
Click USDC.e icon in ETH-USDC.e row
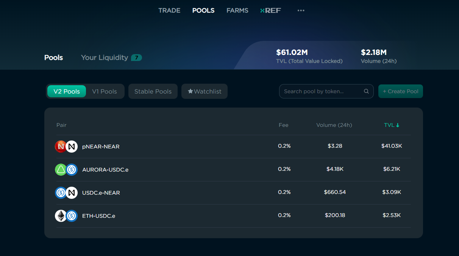click(72, 216)
